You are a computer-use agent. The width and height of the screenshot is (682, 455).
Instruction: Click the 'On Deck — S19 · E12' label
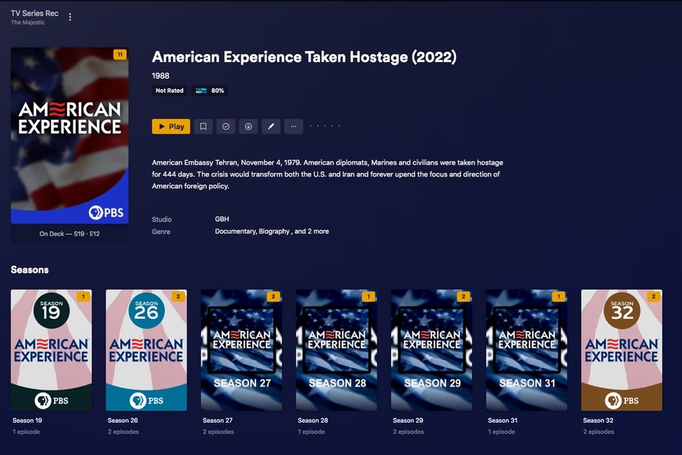click(69, 234)
